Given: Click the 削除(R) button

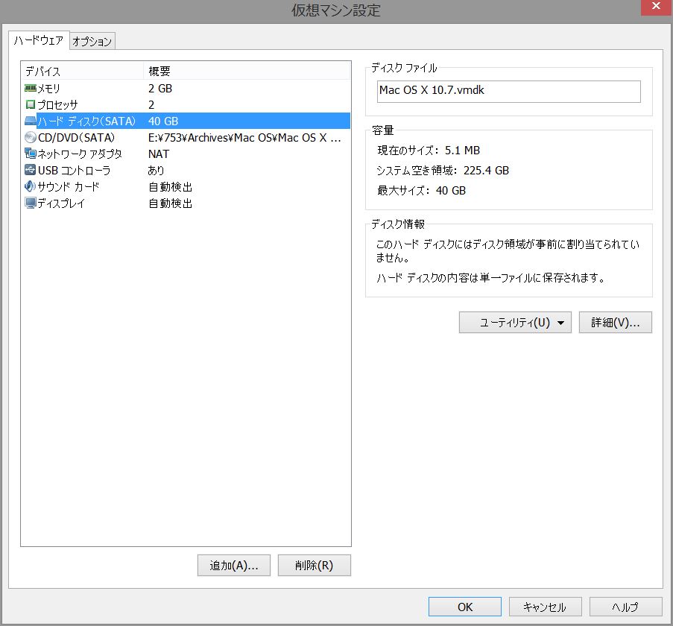Looking at the screenshot, I should point(315,565).
